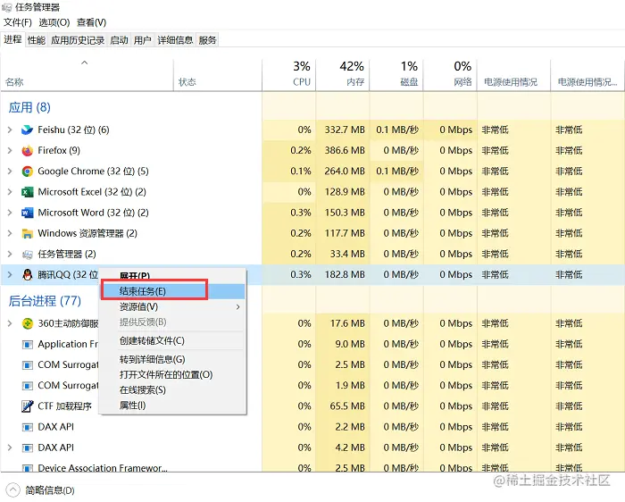Click Firefox memory value 386.6 MB
The image size is (625, 502).
[345, 151]
